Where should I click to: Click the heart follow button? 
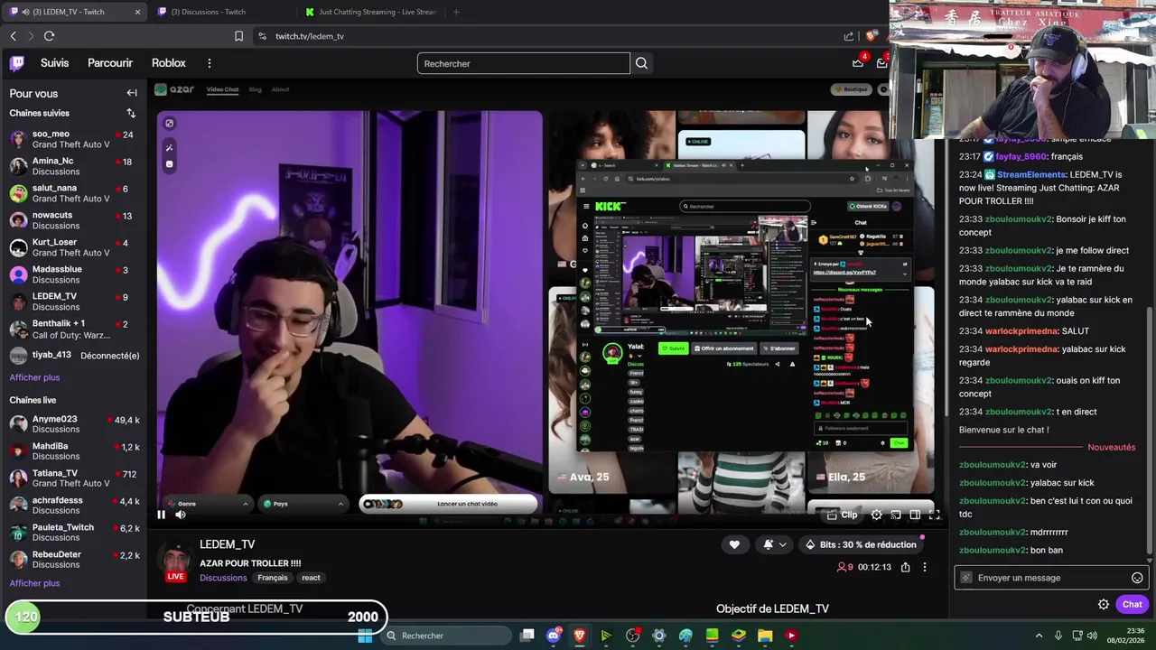coord(734,544)
